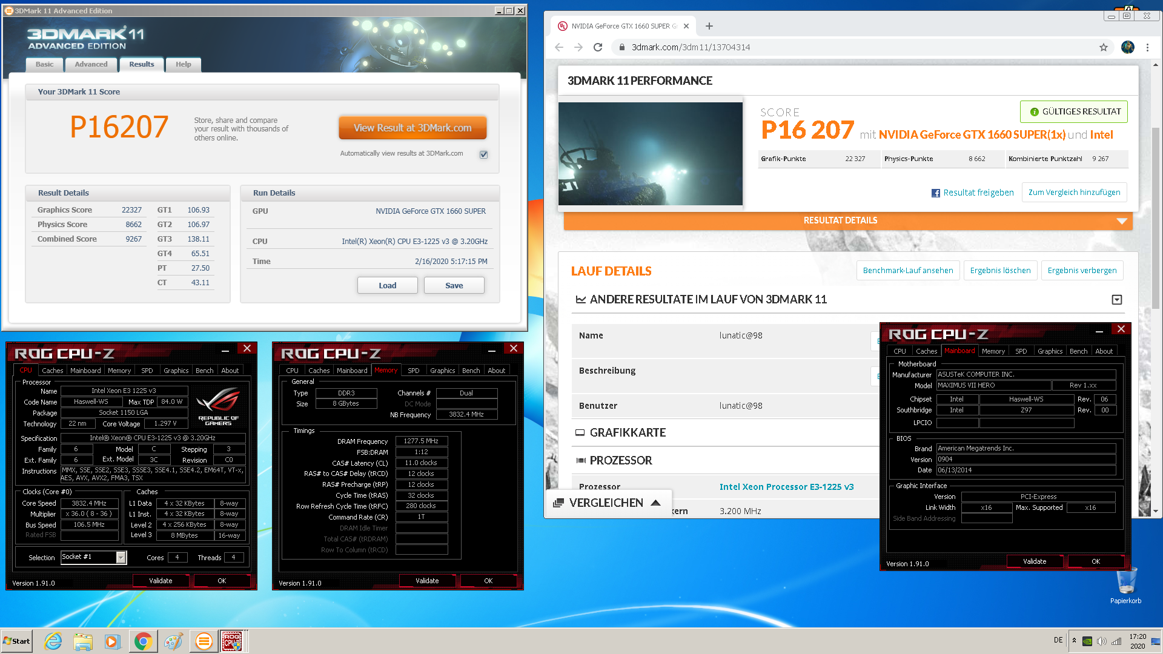Viewport: 1163px width, 654px height.
Task: Click the network signal tray icon
Action: [1116, 641]
